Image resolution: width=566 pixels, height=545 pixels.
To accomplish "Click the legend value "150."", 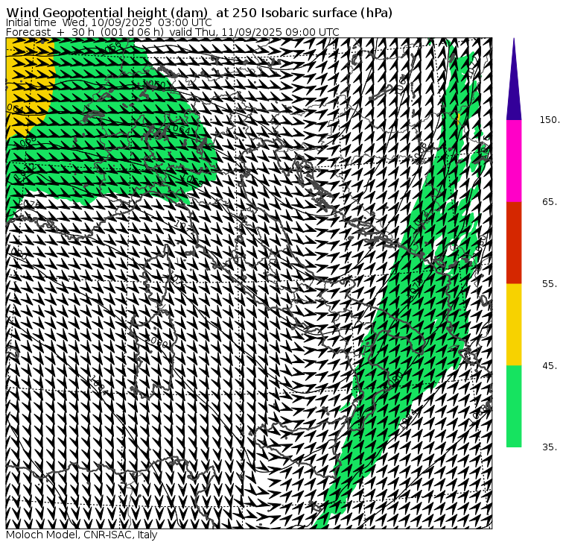I will 550,120.
